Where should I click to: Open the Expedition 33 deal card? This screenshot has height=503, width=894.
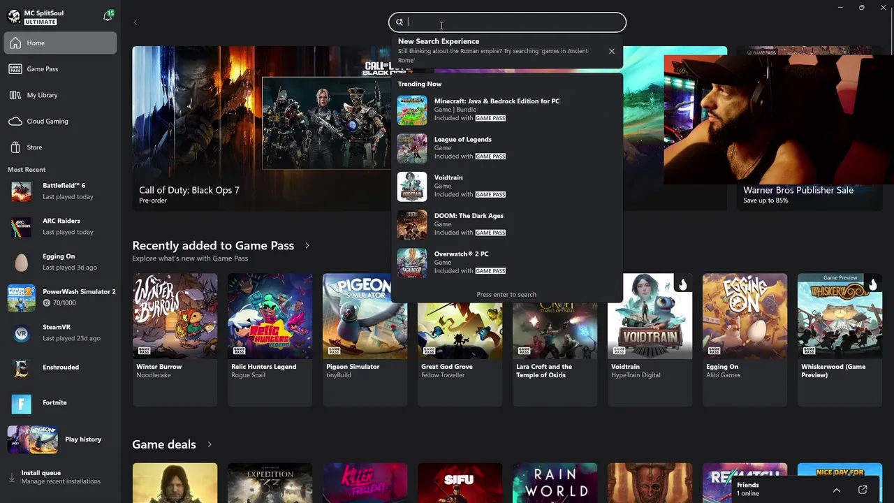coord(270,483)
